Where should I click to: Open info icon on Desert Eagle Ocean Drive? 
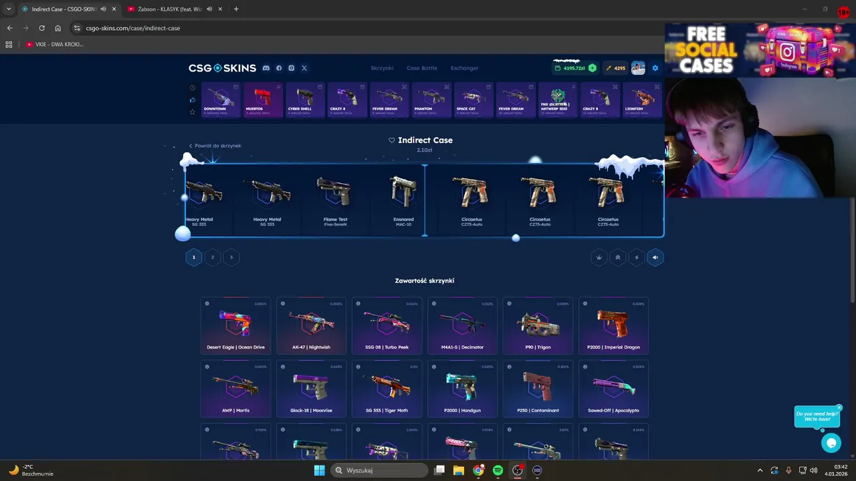click(207, 304)
